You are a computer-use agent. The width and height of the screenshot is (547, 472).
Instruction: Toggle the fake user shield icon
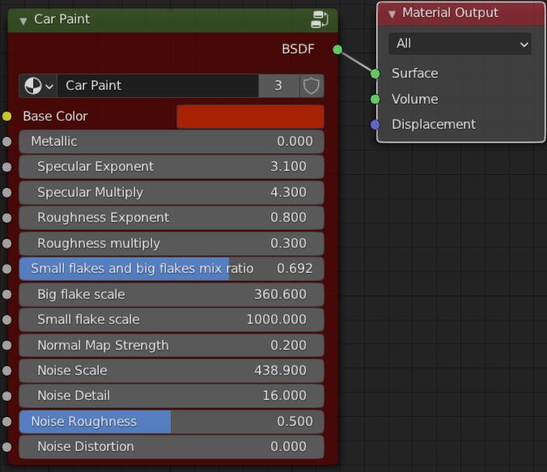point(312,86)
